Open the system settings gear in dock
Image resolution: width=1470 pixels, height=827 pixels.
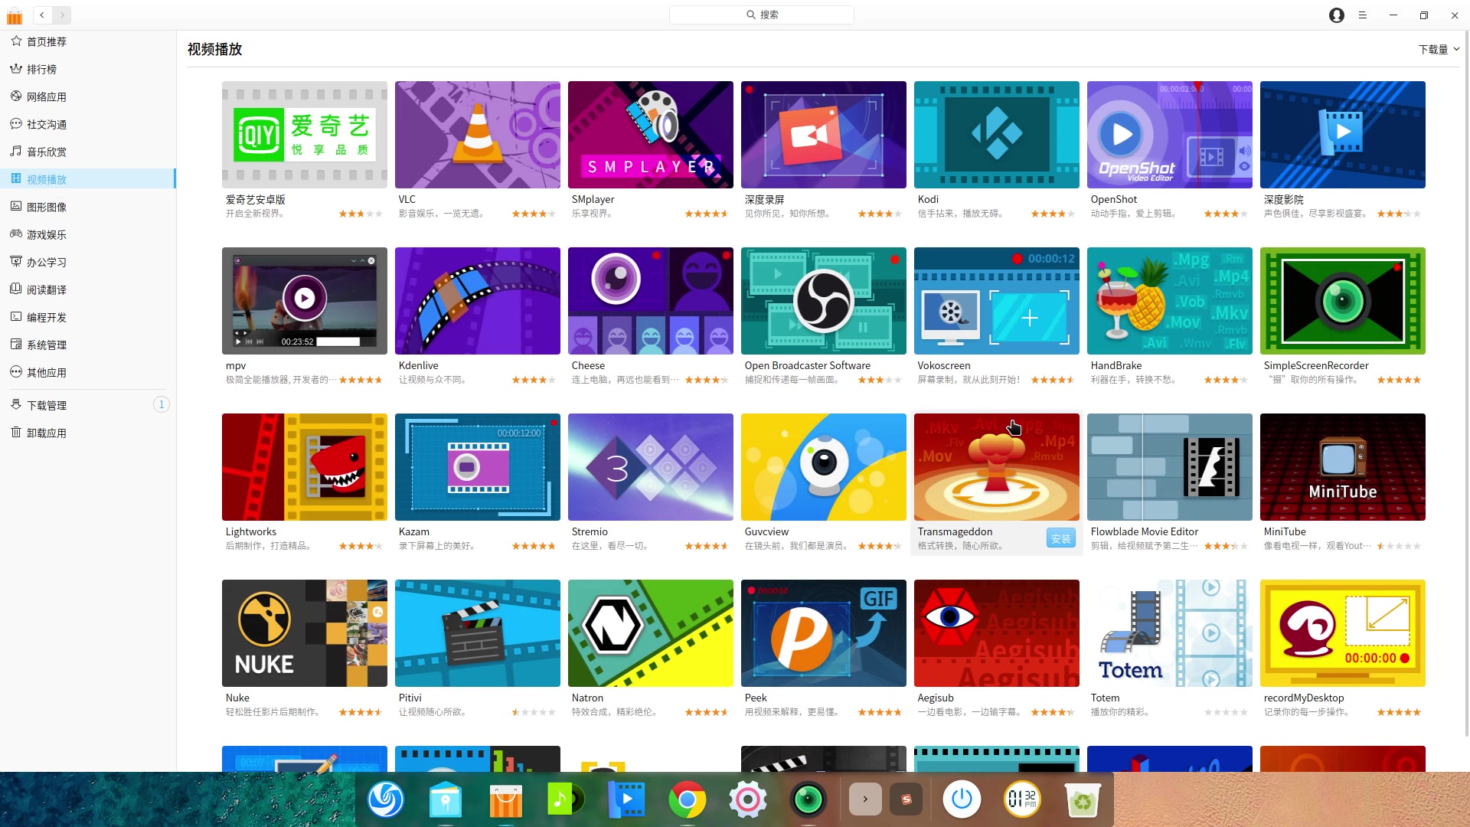pos(747,799)
